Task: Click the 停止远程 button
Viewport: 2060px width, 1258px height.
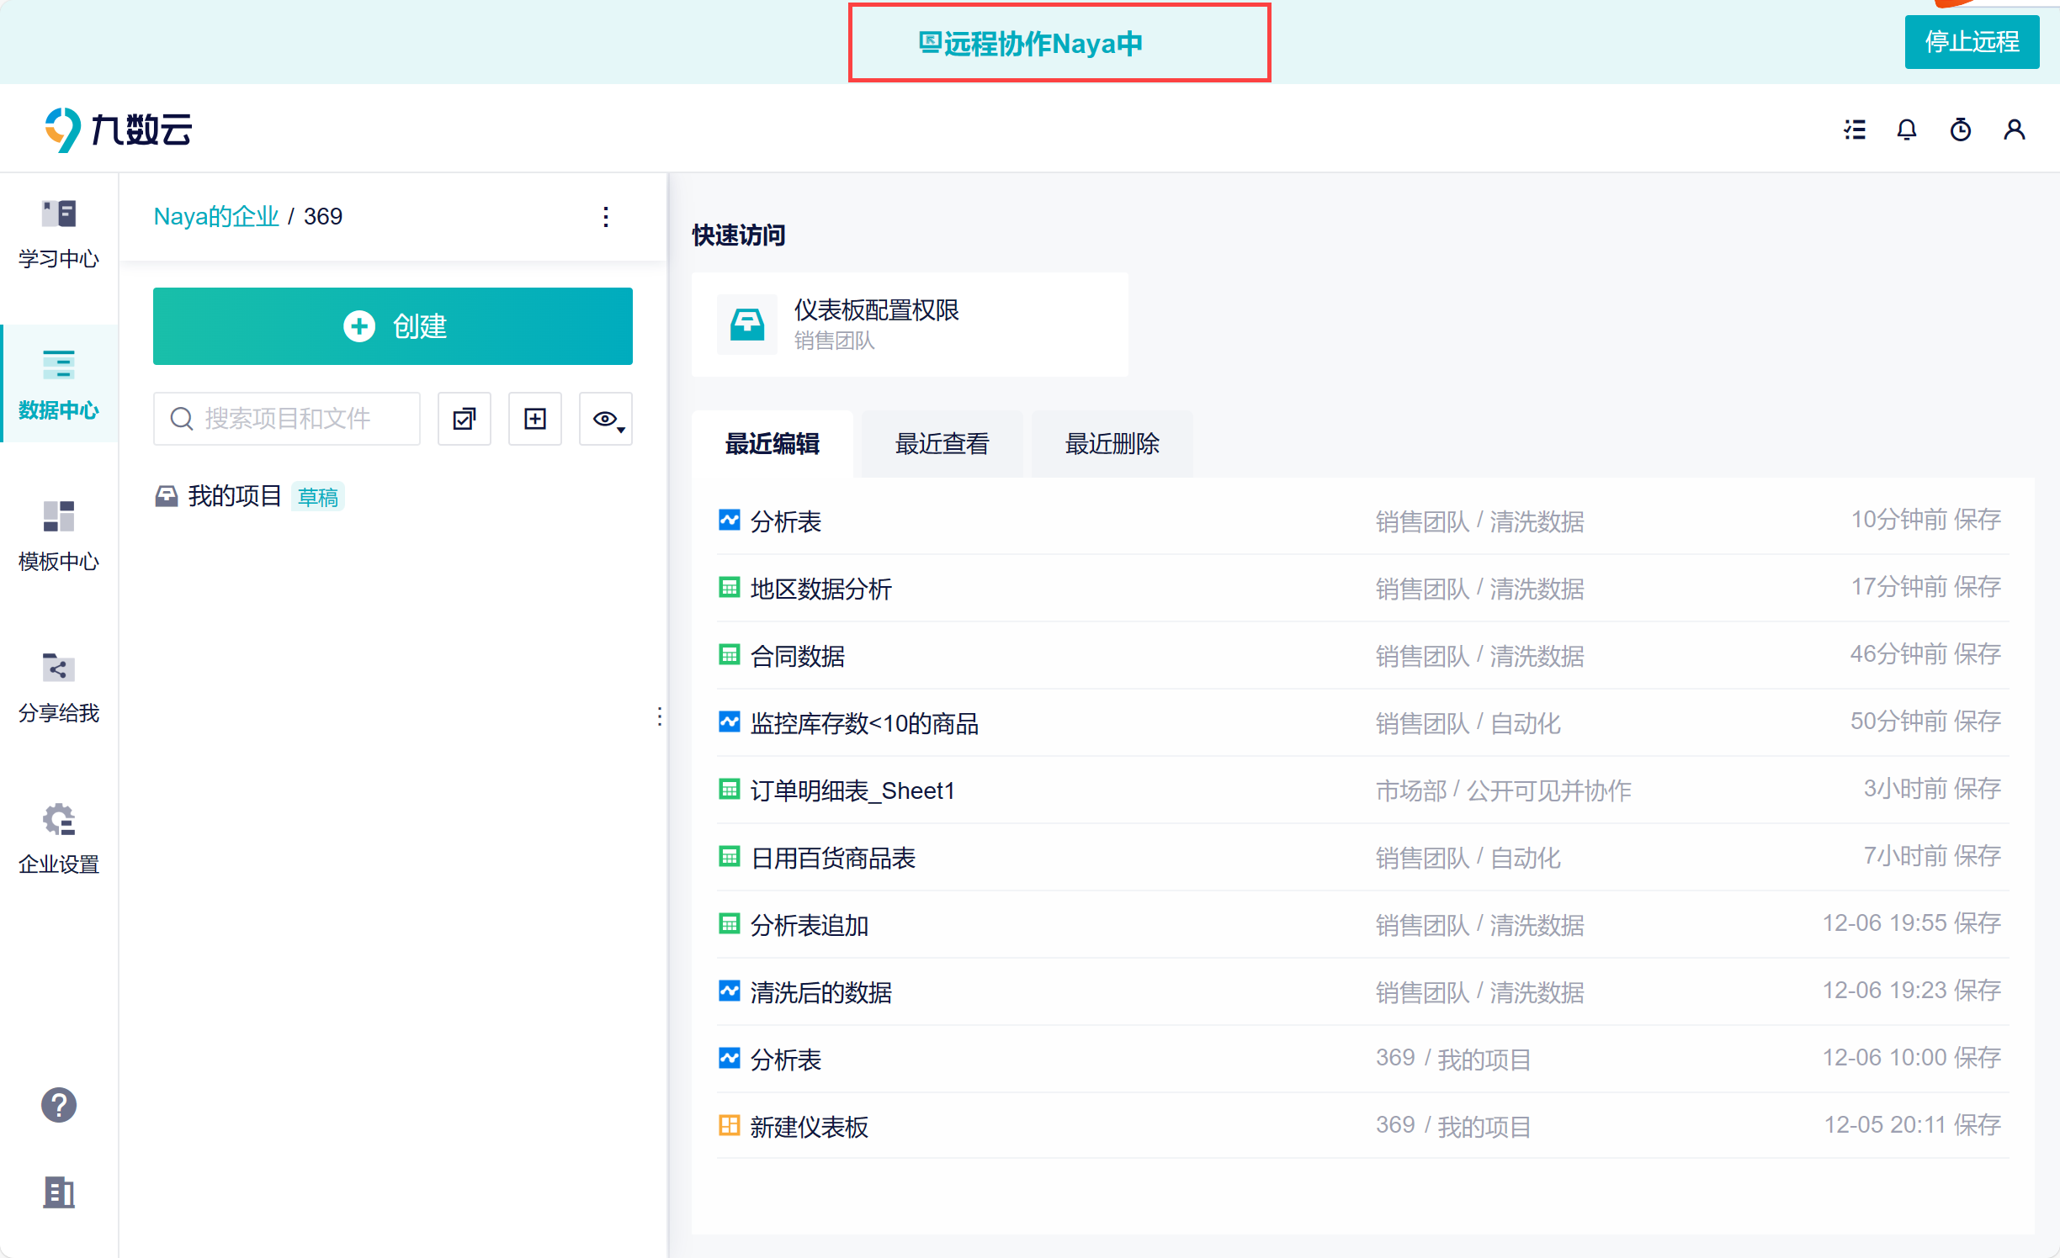Action: [1971, 42]
